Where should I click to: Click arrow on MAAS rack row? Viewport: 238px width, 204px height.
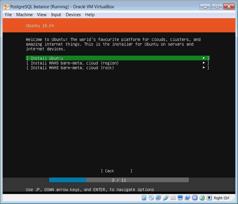click(204, 67)
